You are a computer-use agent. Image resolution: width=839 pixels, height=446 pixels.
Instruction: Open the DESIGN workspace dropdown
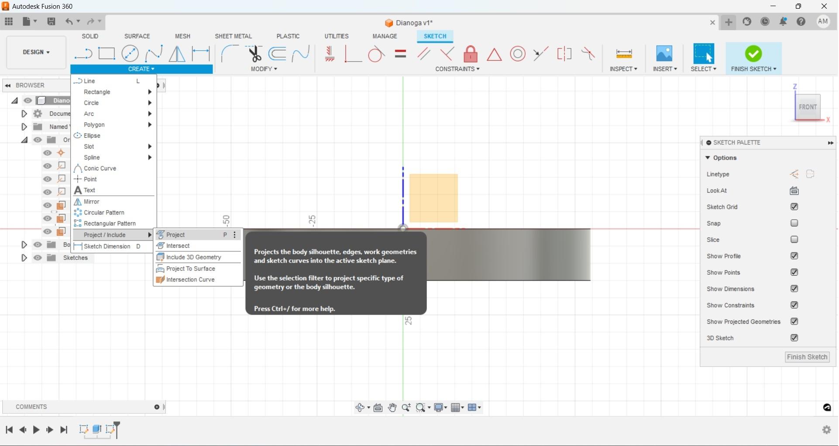point(36,52)
